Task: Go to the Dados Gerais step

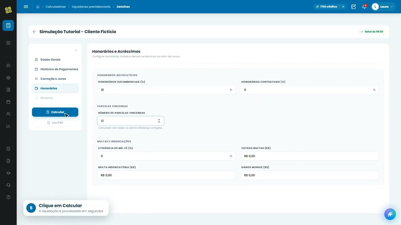Action: click(x=55, y=59)
